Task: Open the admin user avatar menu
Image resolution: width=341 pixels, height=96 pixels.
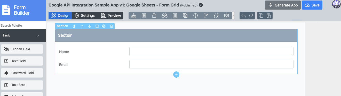Action: [336, 4]
